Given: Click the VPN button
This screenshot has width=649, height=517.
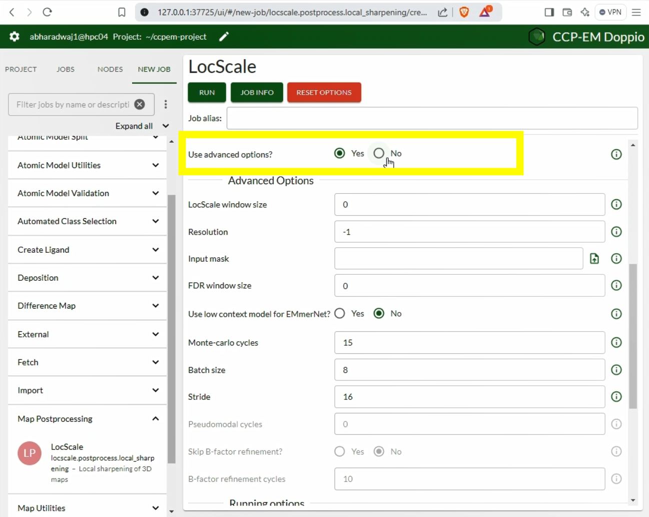Looking at the screenshot, I should (610, 12).
